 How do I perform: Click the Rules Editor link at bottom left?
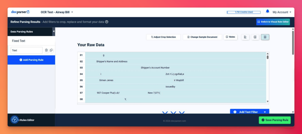pos(26,120)
